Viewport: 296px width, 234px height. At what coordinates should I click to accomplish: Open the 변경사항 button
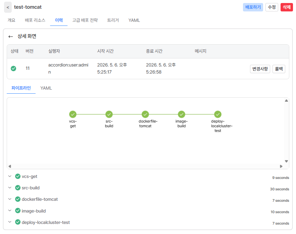[x=260, y=69]
